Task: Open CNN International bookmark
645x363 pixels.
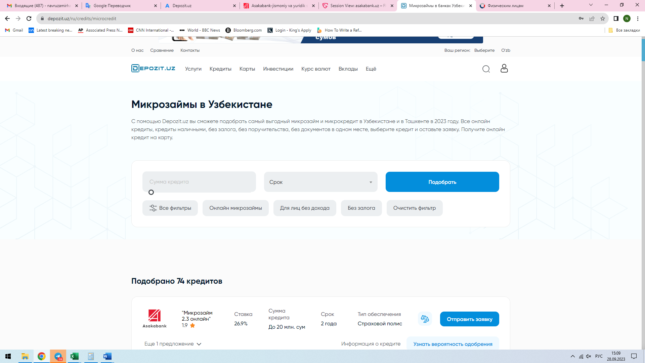Action: 151,30
